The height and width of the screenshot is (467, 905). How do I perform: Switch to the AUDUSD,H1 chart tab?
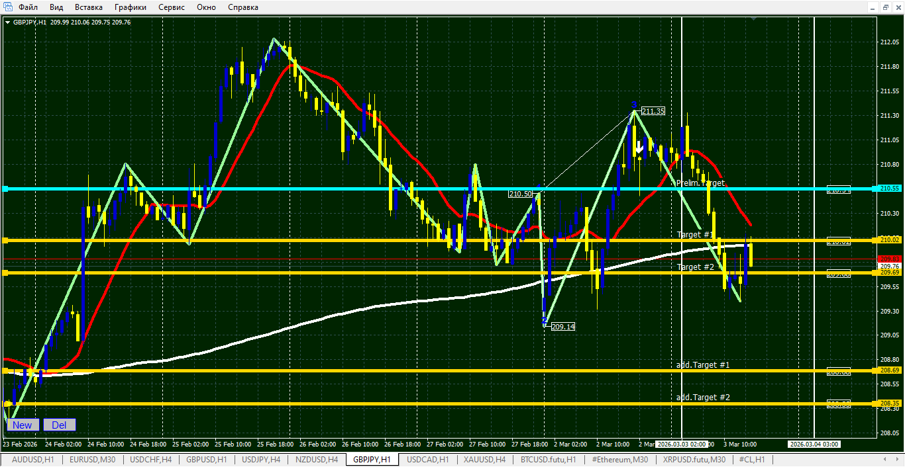(33, 459)
